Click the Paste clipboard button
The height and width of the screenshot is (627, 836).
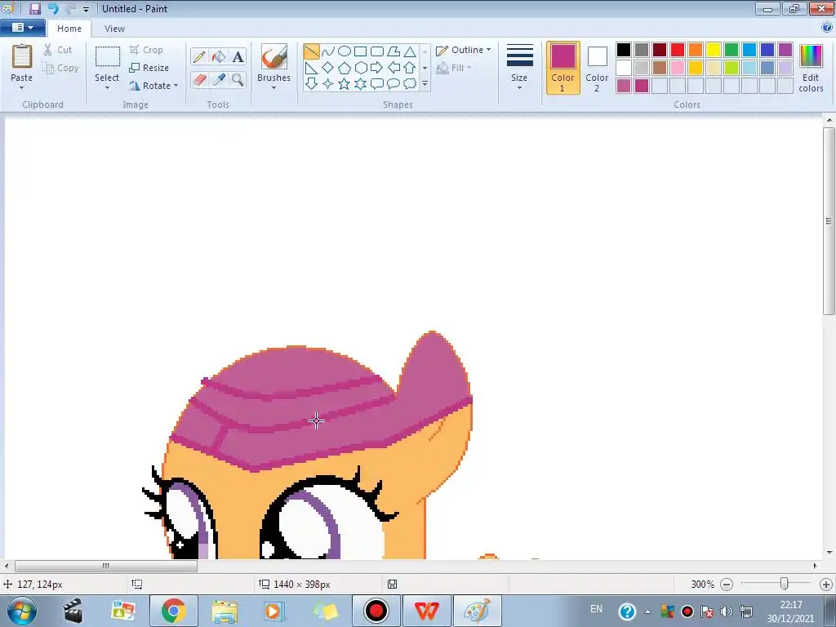22,63
